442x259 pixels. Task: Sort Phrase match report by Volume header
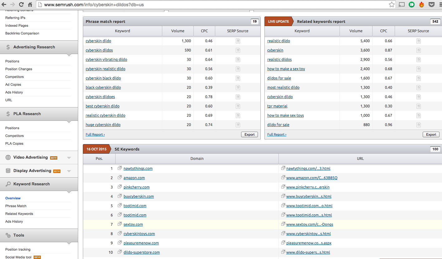click(178, 31)
